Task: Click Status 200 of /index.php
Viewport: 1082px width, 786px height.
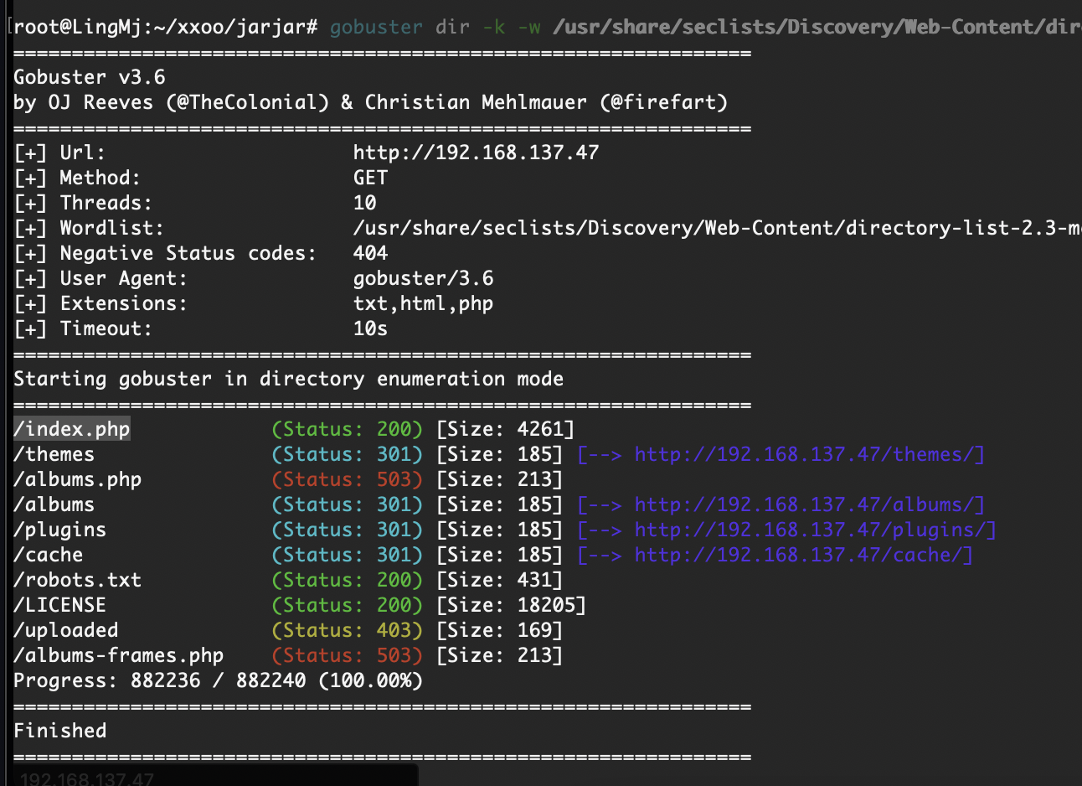Action: coord(348,429)
